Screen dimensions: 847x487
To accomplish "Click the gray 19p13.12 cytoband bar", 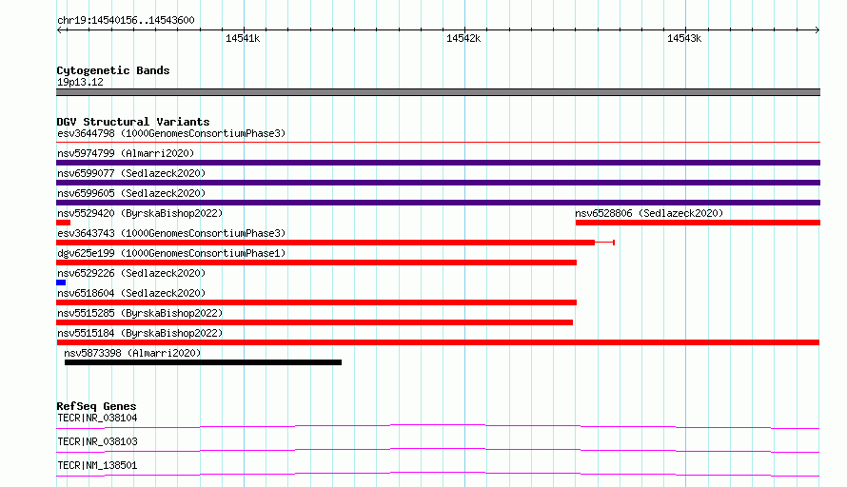I will coord(438,92).
